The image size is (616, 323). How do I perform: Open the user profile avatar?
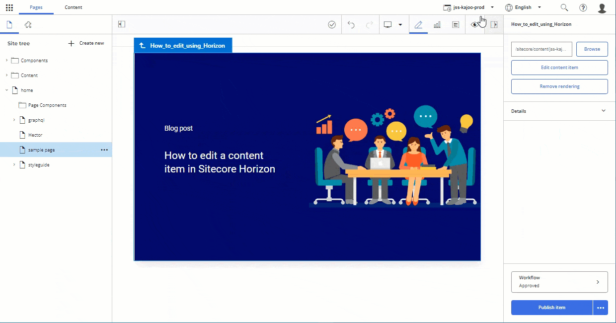tap(602, 8)
